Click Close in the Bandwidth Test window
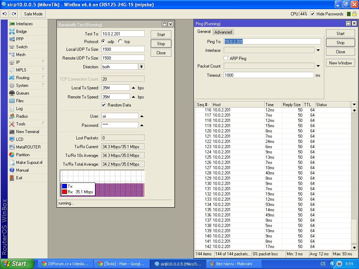 [161, 53]
